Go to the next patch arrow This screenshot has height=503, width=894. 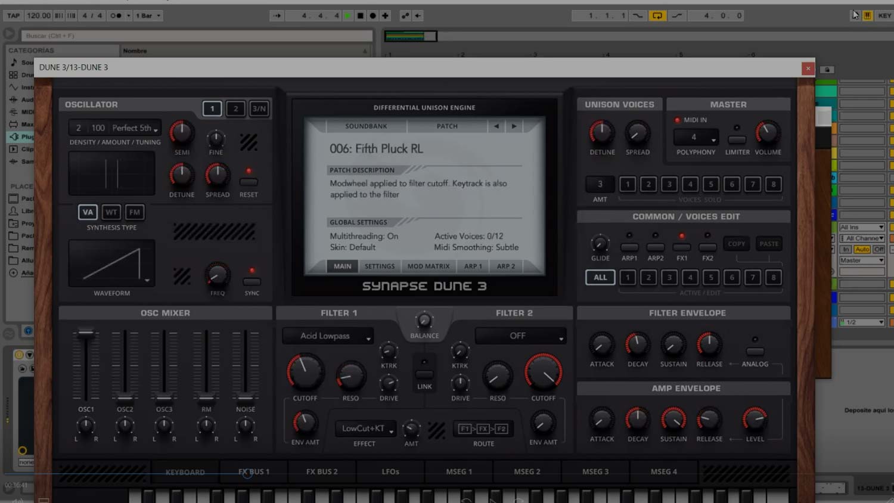514,126
